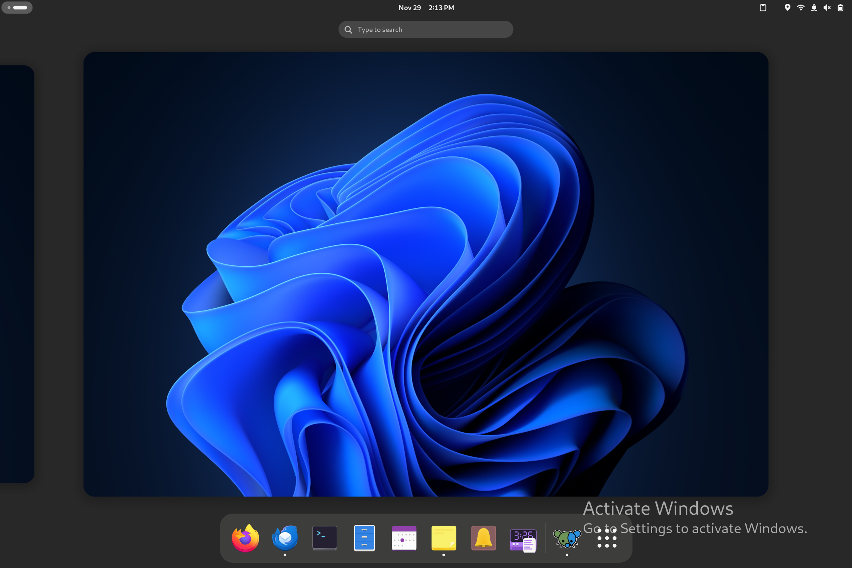Launch Firefox from the dash
This screenshot has height=568, width=852.
[245, 538]
